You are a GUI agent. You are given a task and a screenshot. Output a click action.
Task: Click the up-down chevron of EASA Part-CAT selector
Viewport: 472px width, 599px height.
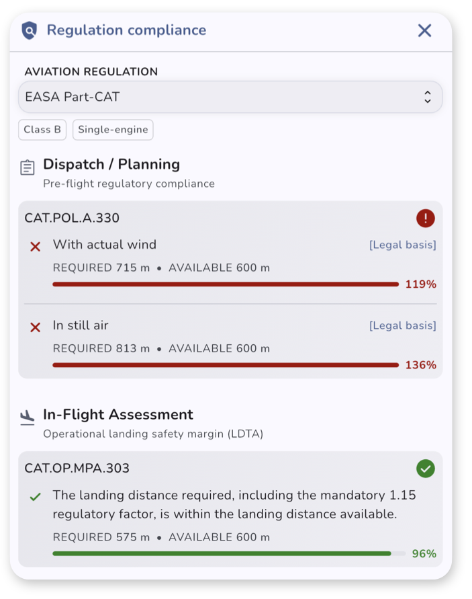pyautogui.click(x=428, y=97)
